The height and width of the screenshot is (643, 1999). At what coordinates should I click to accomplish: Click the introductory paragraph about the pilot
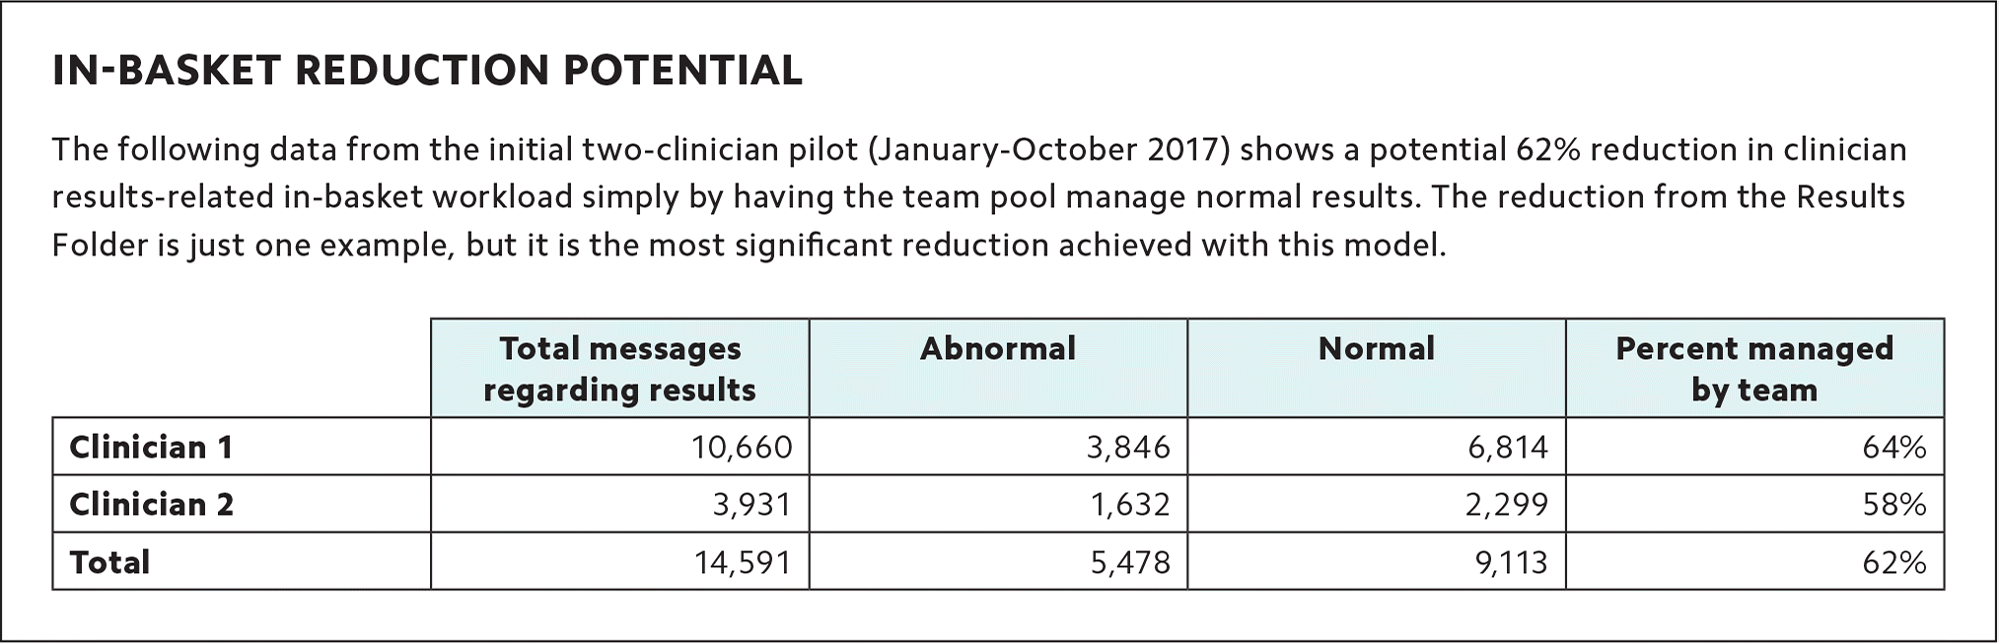coord(978,197)
